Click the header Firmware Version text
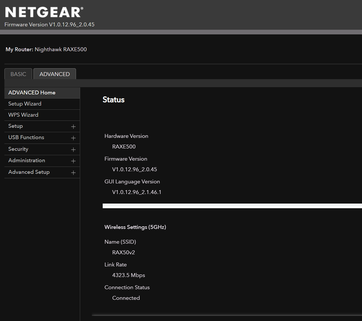Image resolution: width=362 pixels, height=321 pixels. point(49,25)
